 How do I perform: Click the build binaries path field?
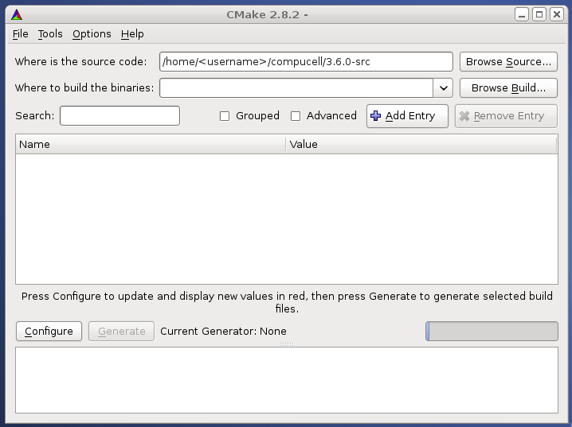pyautogui.click(x=296, y=87)
